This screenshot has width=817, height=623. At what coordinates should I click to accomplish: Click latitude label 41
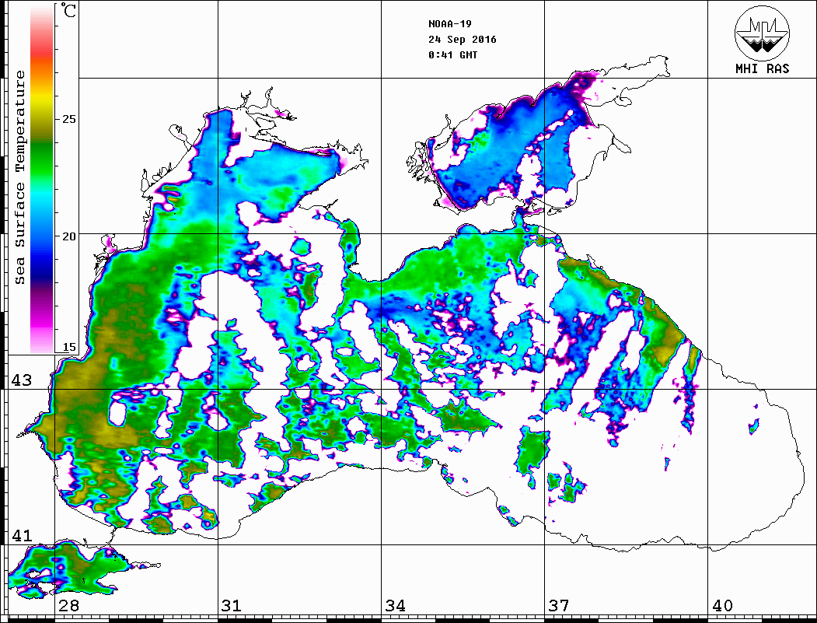(22, 535)
